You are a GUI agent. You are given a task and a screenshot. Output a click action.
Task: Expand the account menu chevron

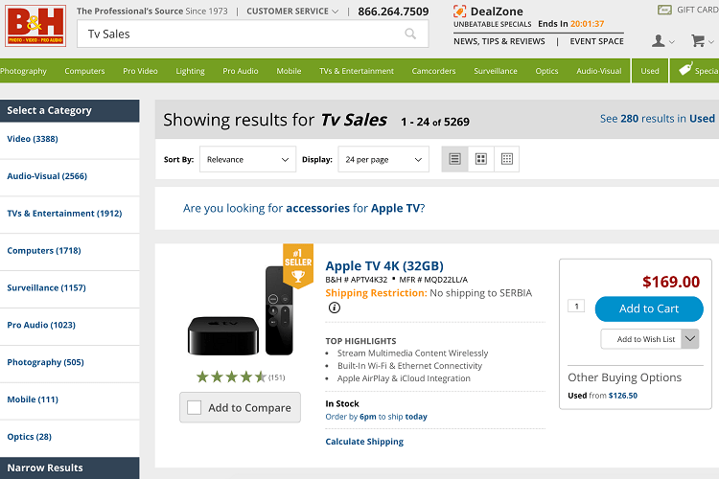[x=672, y=42]
